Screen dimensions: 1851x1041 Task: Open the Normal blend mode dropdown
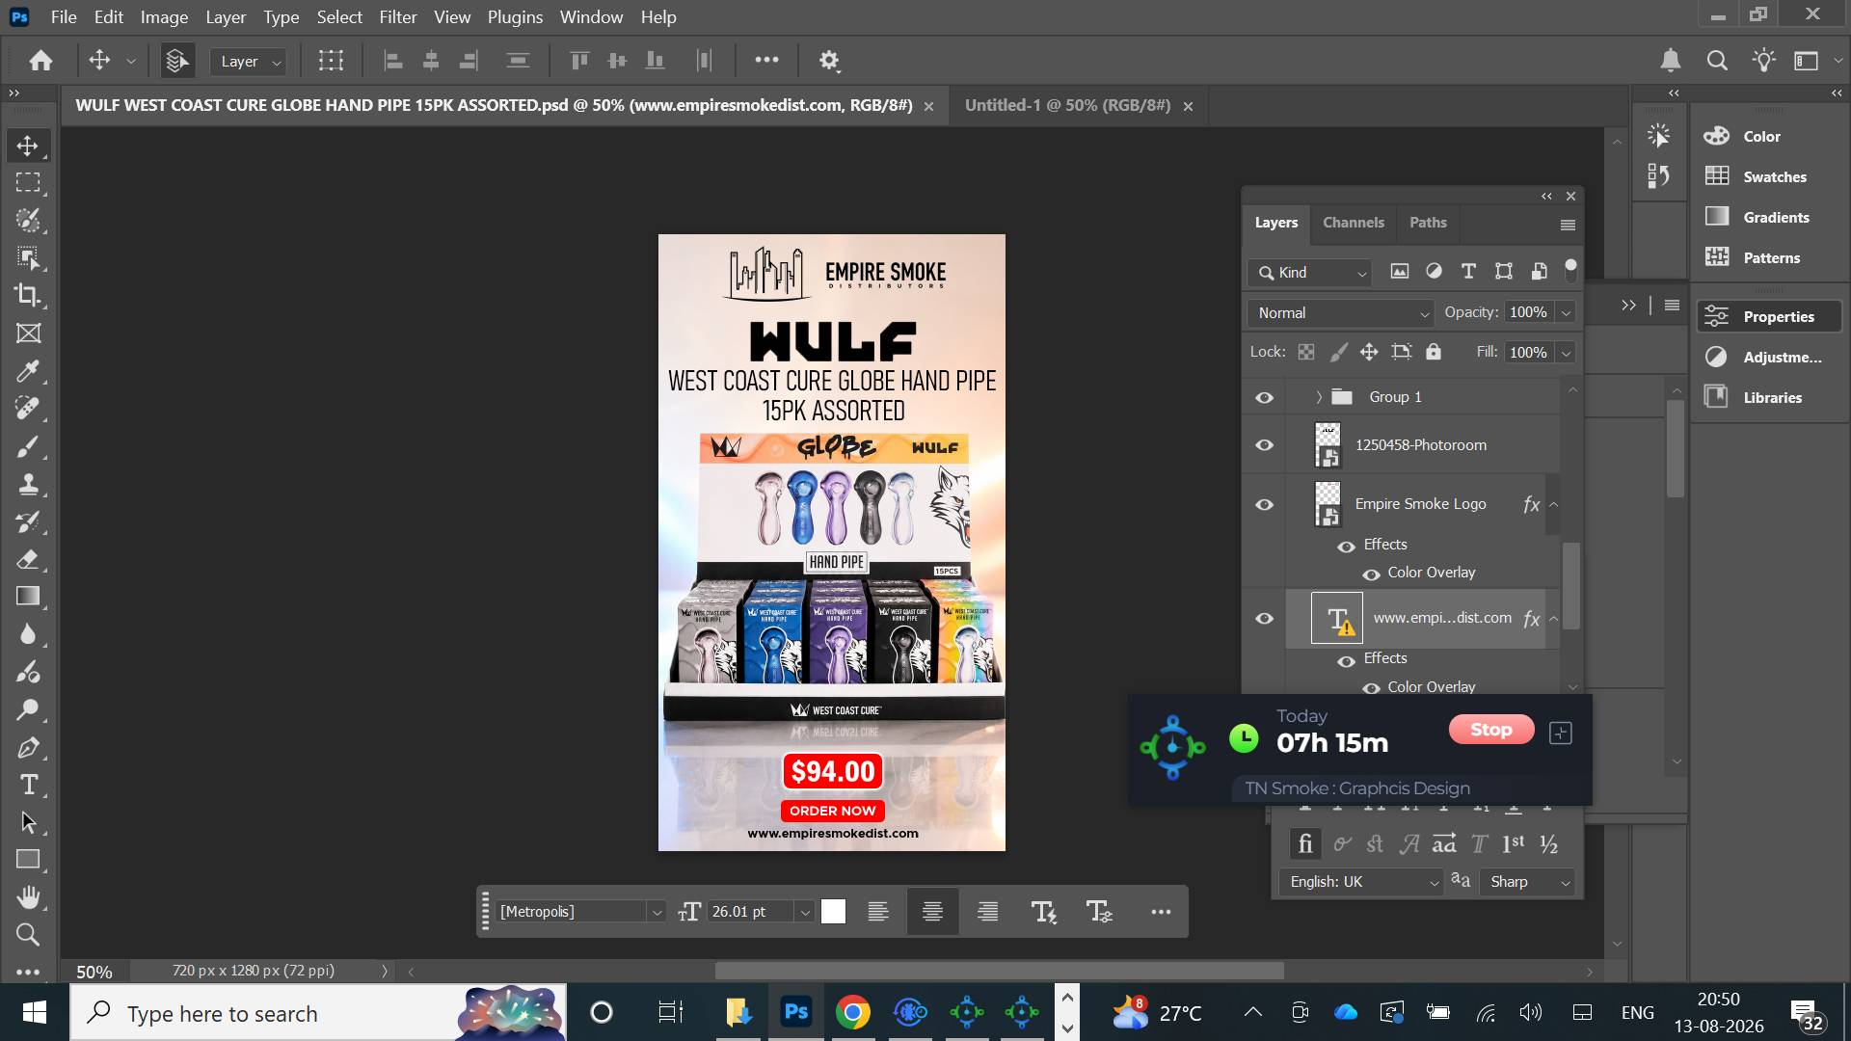1340,313
